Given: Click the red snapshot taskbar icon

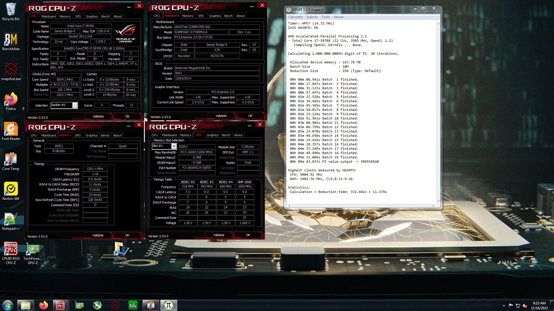Looking at the screenshot, I should (115, 305).
